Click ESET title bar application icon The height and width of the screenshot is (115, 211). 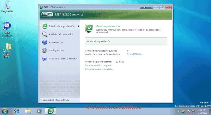41,7
